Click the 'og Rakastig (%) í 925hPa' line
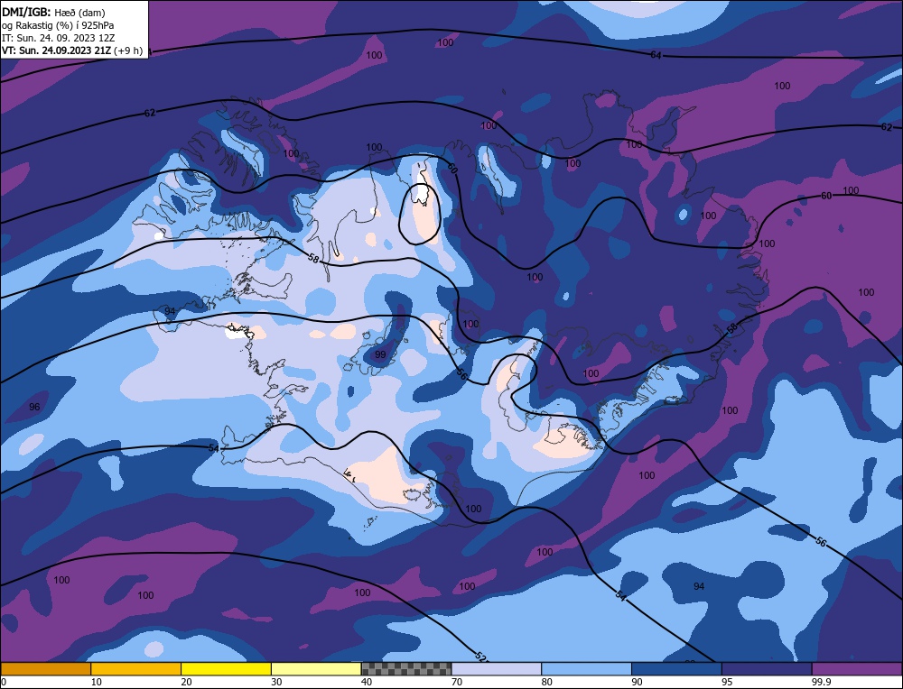Viewport: 903px width, 689px height. click(58, 25)
